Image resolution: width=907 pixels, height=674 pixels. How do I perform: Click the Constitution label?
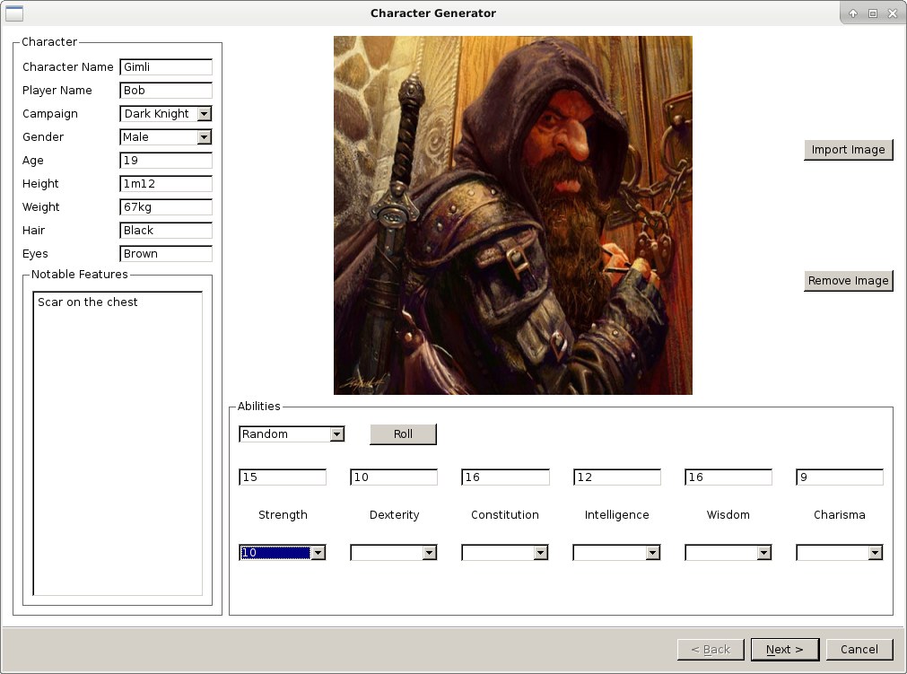pyautogui.click(x=505, y=515)
